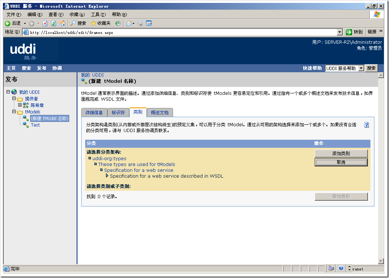
Task: Click the Windows flag logo in the menu bar
Action: click(377, 14)
